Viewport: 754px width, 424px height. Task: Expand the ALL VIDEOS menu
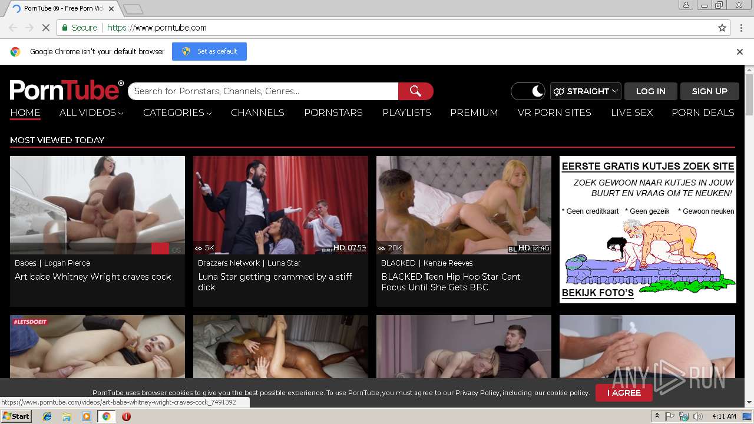(x=91, y=112)
